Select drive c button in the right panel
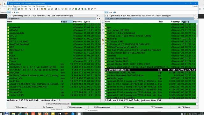Image resolution: width=204 pixels, height=115 pixels. pyautogui.click(x=106, y=12)
